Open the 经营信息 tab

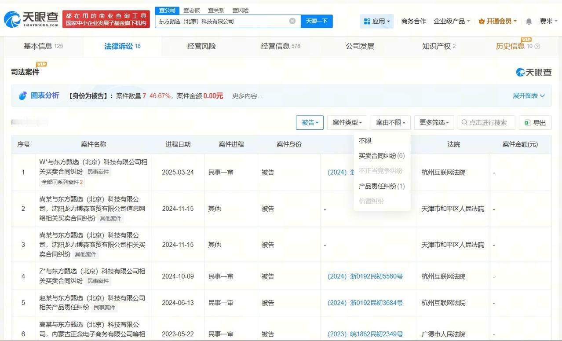tap(281, 46)
